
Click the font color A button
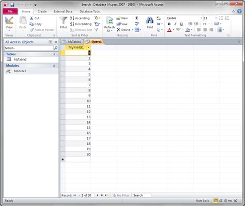click(170, 30)
